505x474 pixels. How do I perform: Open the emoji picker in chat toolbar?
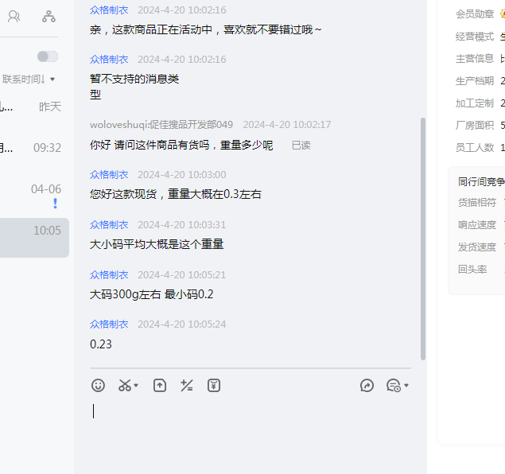pos(98,386)
